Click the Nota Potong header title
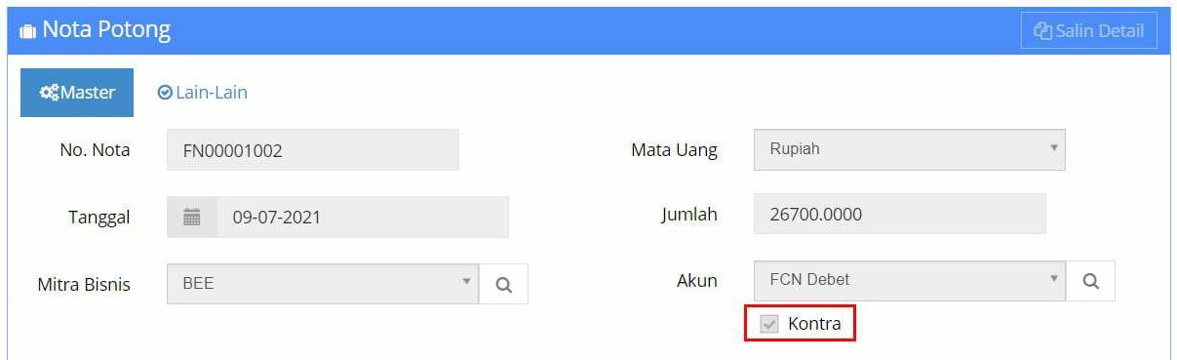The width and height of the screenshot is (1177, 360). (106, 30)
